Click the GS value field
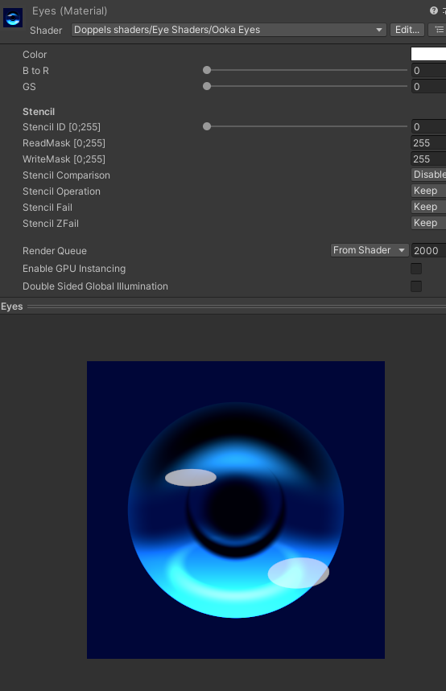The height and width of the screenshot is (691, 446). [428, 86]
